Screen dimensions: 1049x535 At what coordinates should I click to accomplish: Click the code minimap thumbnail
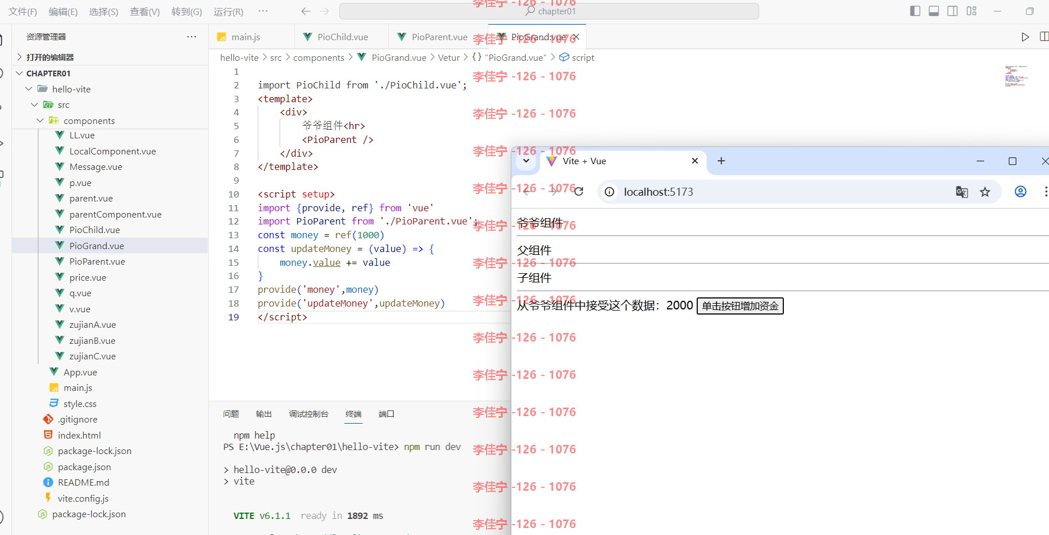[x=1016, y=76]
